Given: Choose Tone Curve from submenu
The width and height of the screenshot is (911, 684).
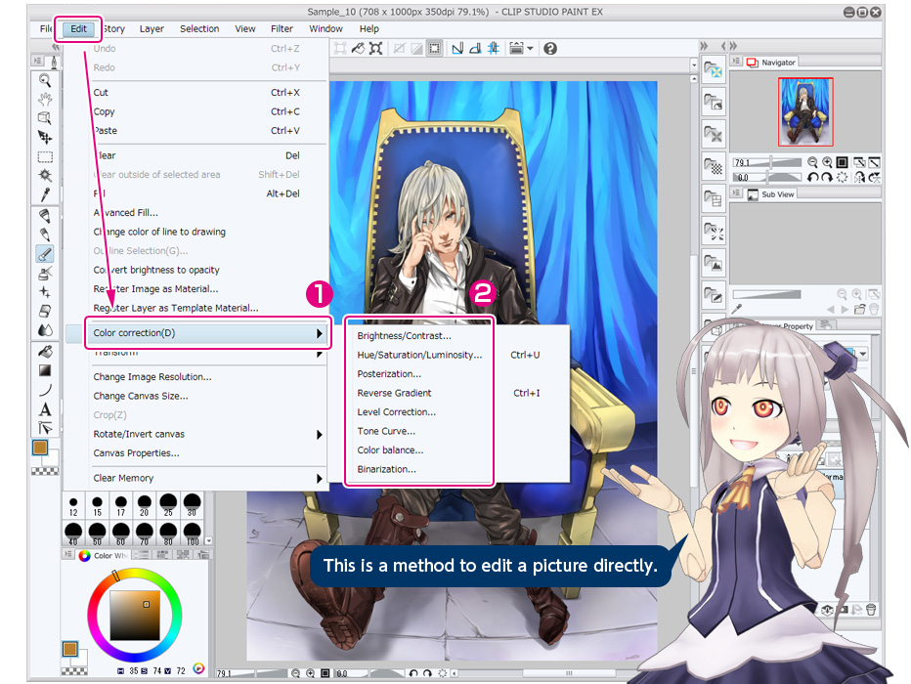Looking at the screenshot, I should (x=386, y=431).
